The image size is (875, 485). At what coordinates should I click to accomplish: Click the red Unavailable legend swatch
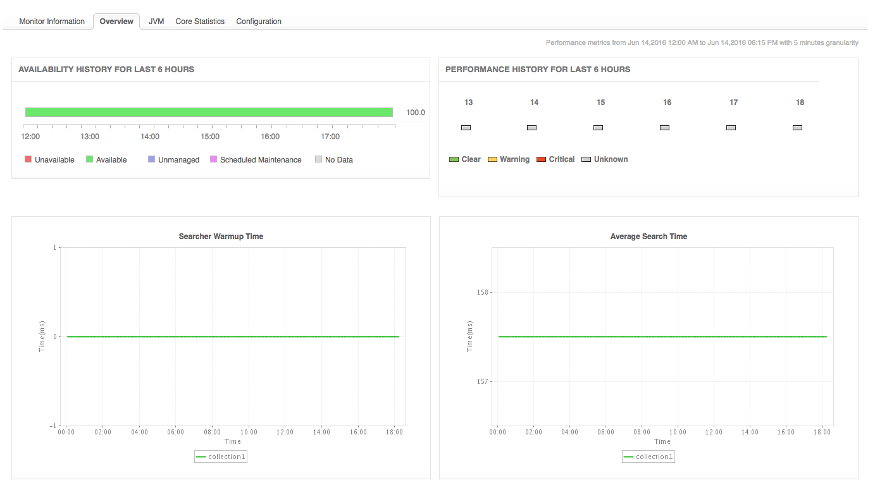click(28, 159)
